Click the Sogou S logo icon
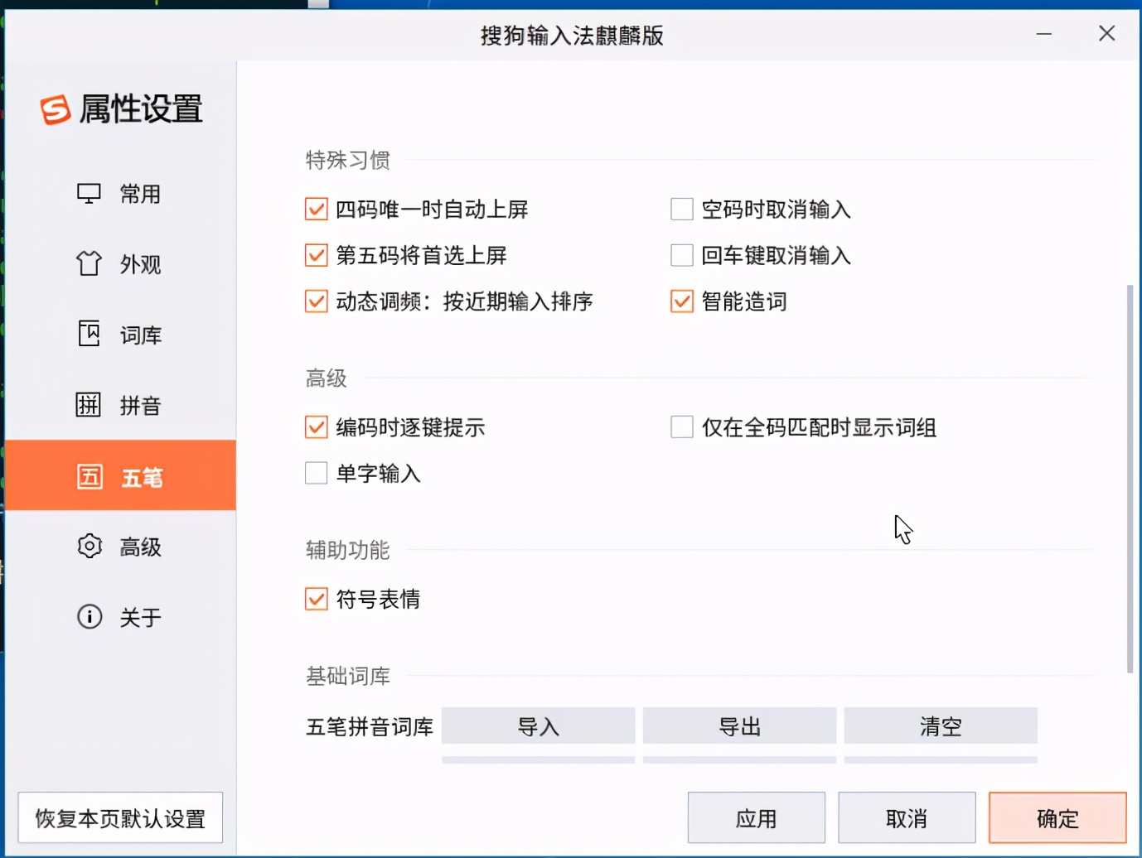This screenshot has height=858, width=1142. [56, 109]
